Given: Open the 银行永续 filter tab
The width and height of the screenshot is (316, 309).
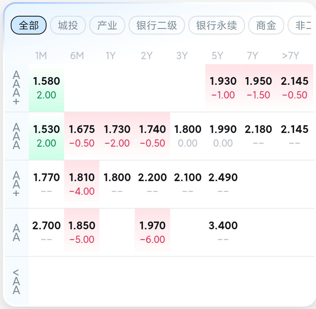Looking at the screenshot, I should point(216,25).
